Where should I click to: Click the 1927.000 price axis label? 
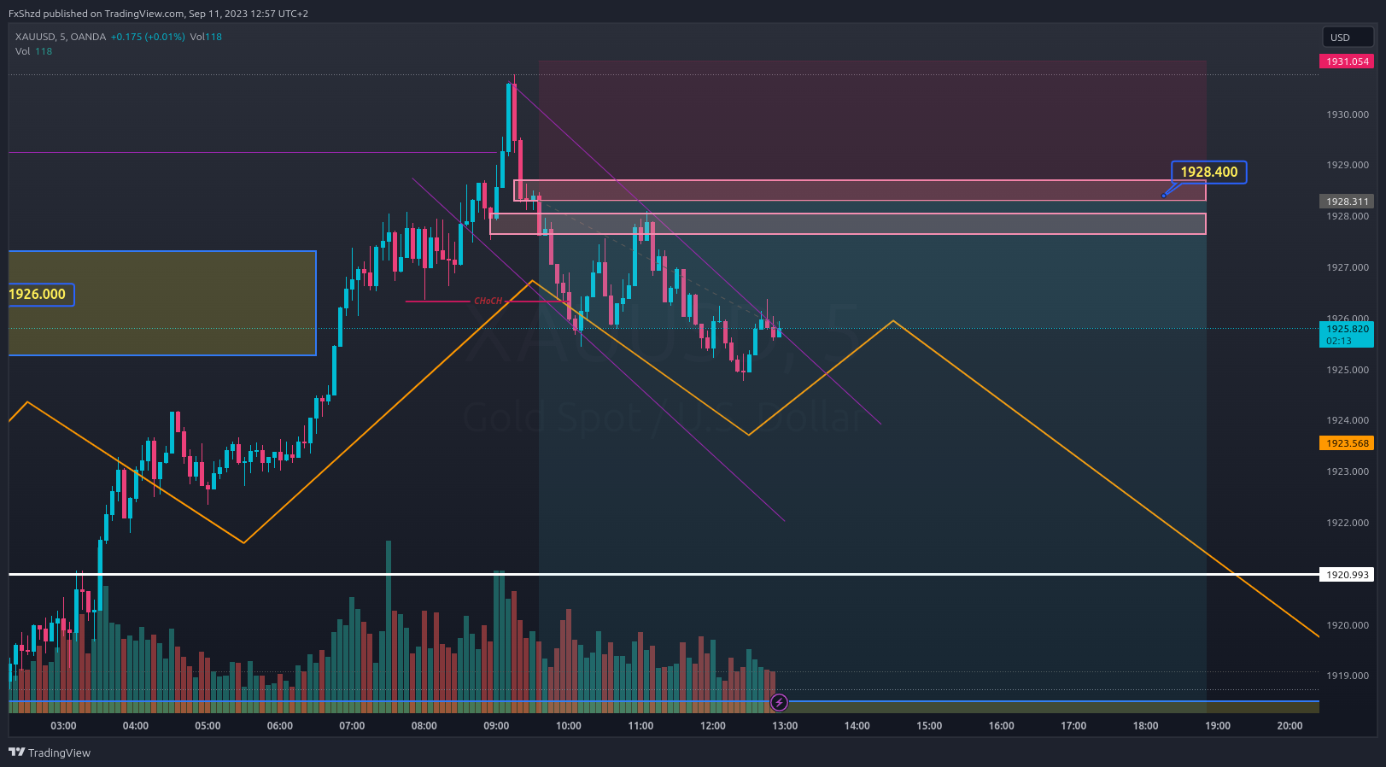1347,267
